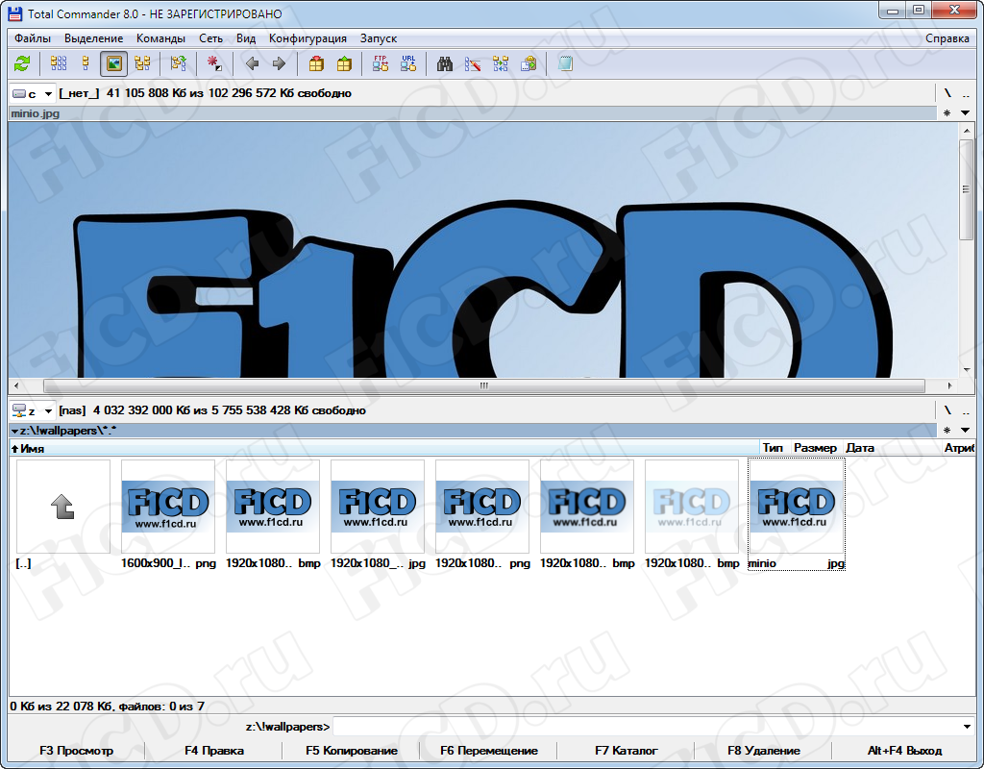Click the Invert selection toolbar icon
The height and width of the screenshot is (769, 984).
point(179,63)
